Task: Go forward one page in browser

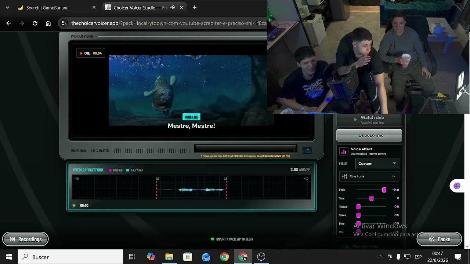Action: click(x=22, y=23)
